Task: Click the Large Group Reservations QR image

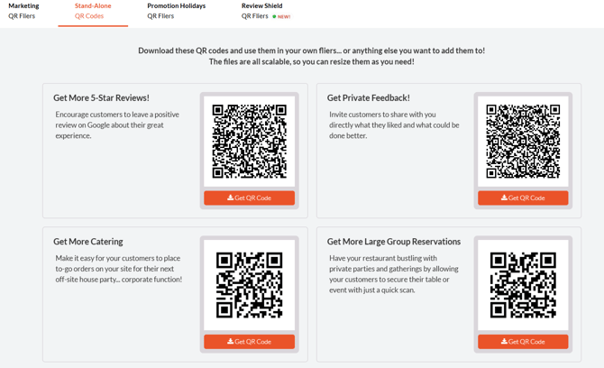Action: click(523, 285)
